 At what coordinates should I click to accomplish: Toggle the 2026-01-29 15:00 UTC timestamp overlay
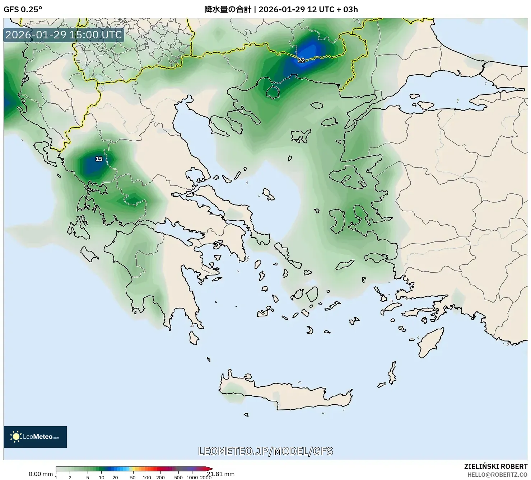pos(63,35)
